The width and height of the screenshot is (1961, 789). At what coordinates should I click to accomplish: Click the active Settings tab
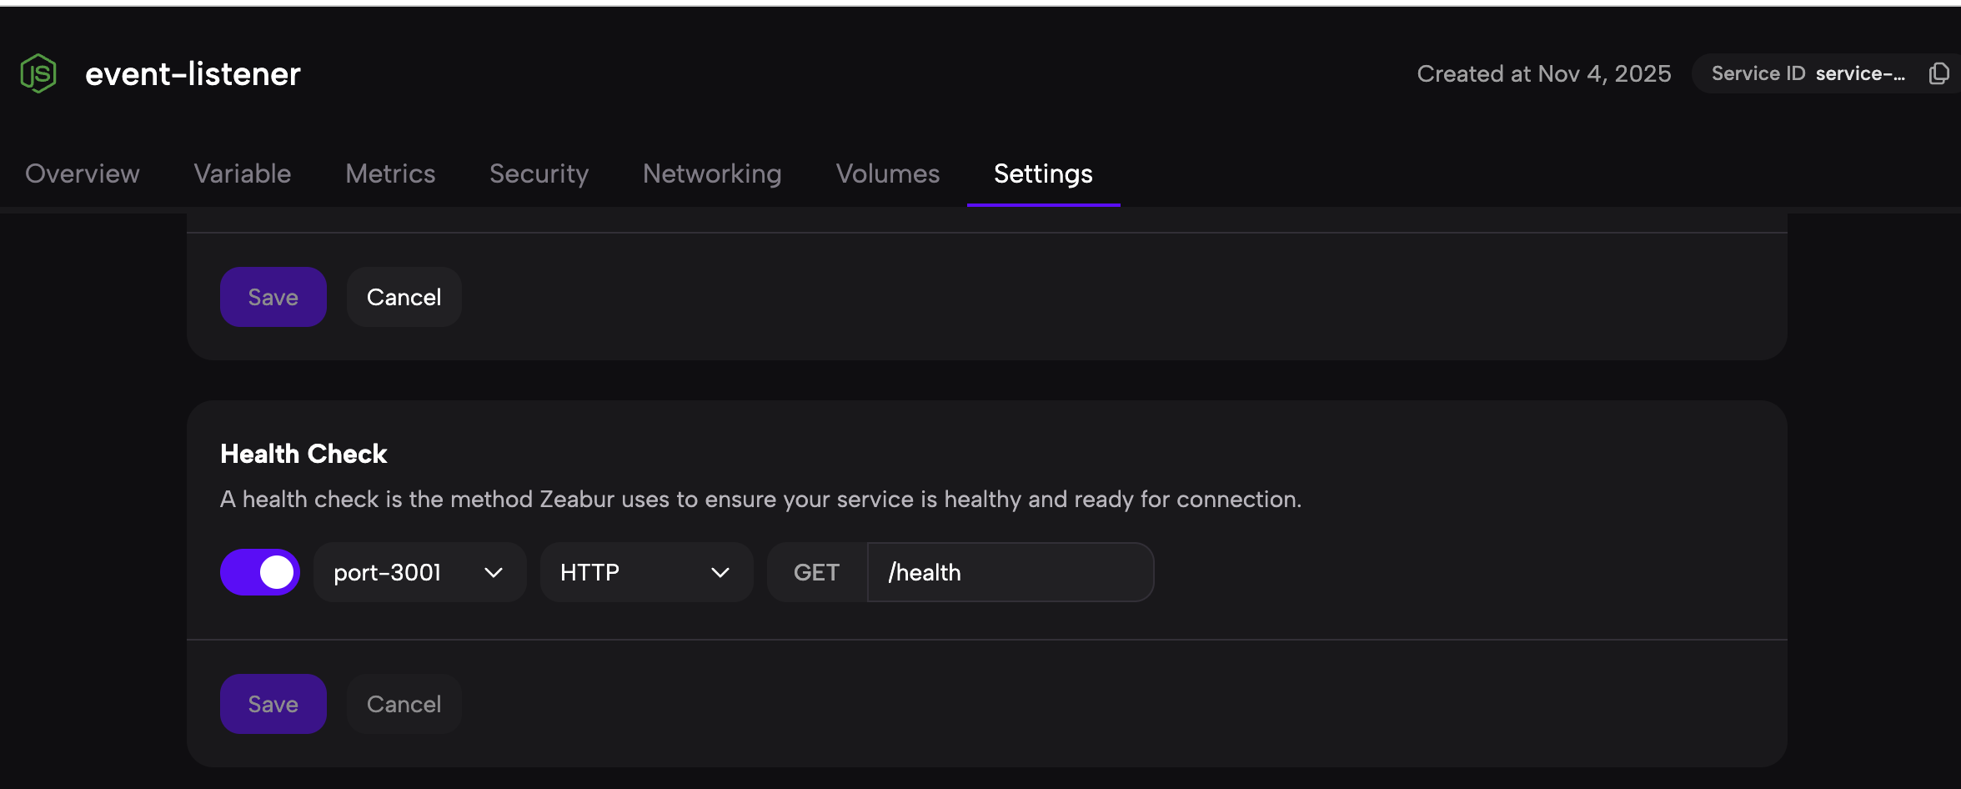click(1043, 173)
